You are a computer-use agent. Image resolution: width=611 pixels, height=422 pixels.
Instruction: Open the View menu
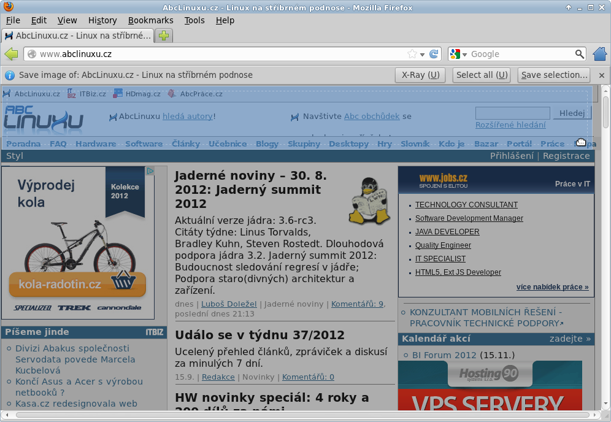click(67, 20)
